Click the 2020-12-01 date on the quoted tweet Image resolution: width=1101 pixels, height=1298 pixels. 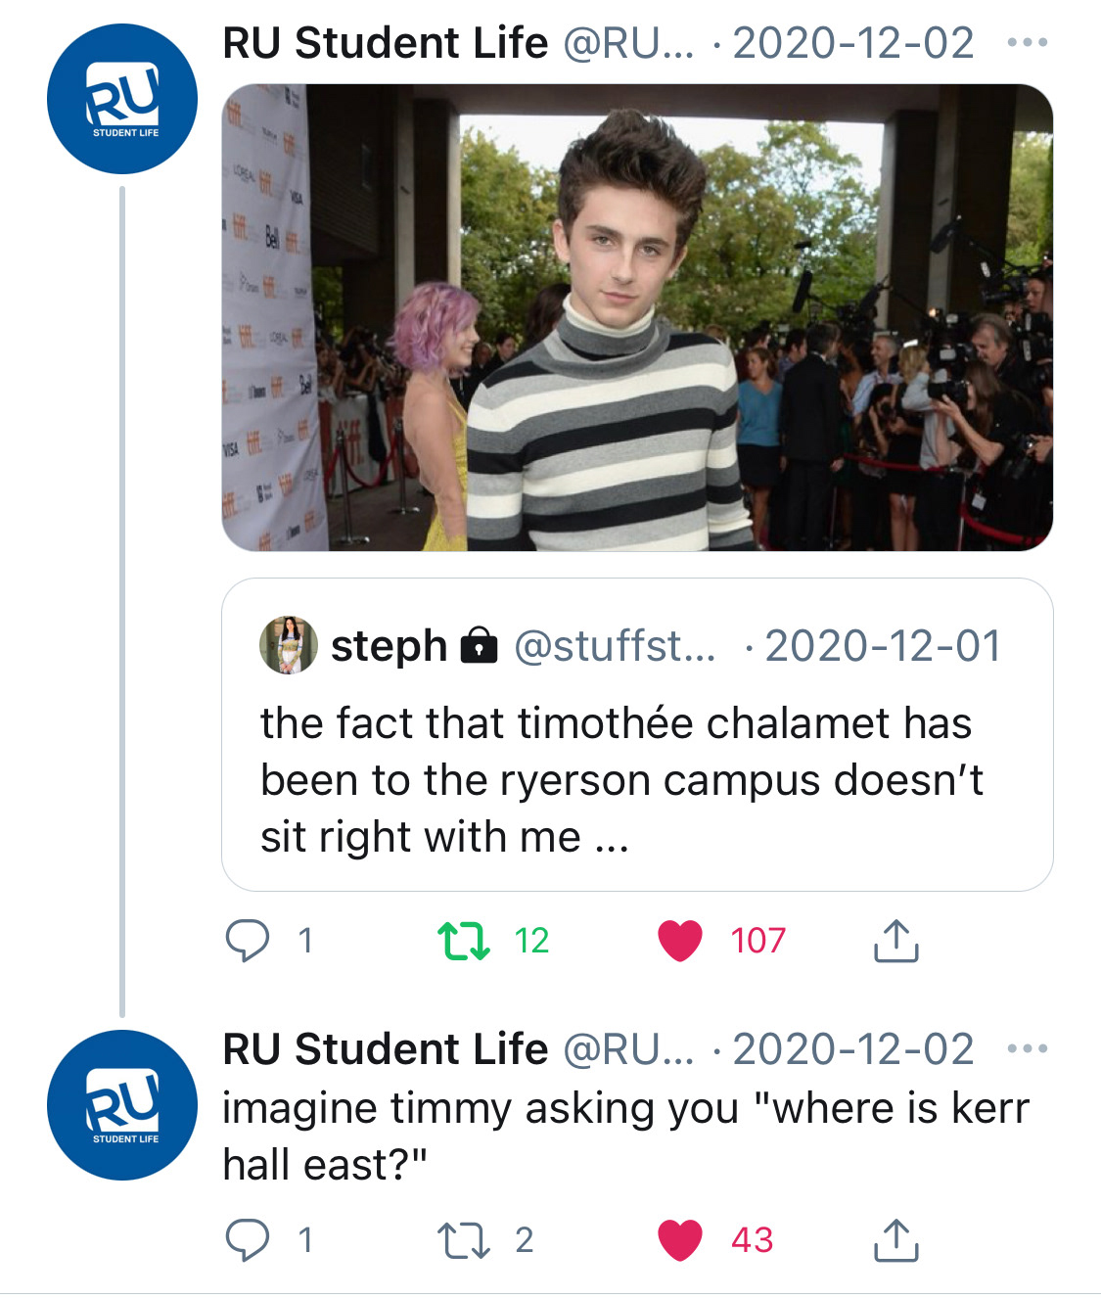[883, 646]
